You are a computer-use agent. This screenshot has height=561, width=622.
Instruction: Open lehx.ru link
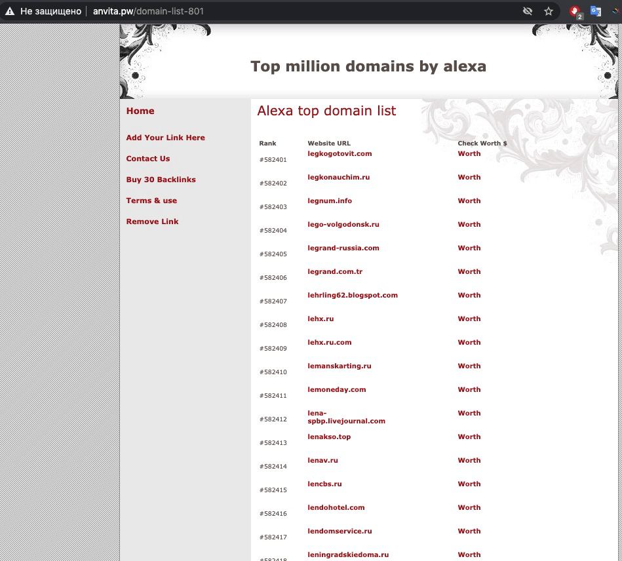321,319
